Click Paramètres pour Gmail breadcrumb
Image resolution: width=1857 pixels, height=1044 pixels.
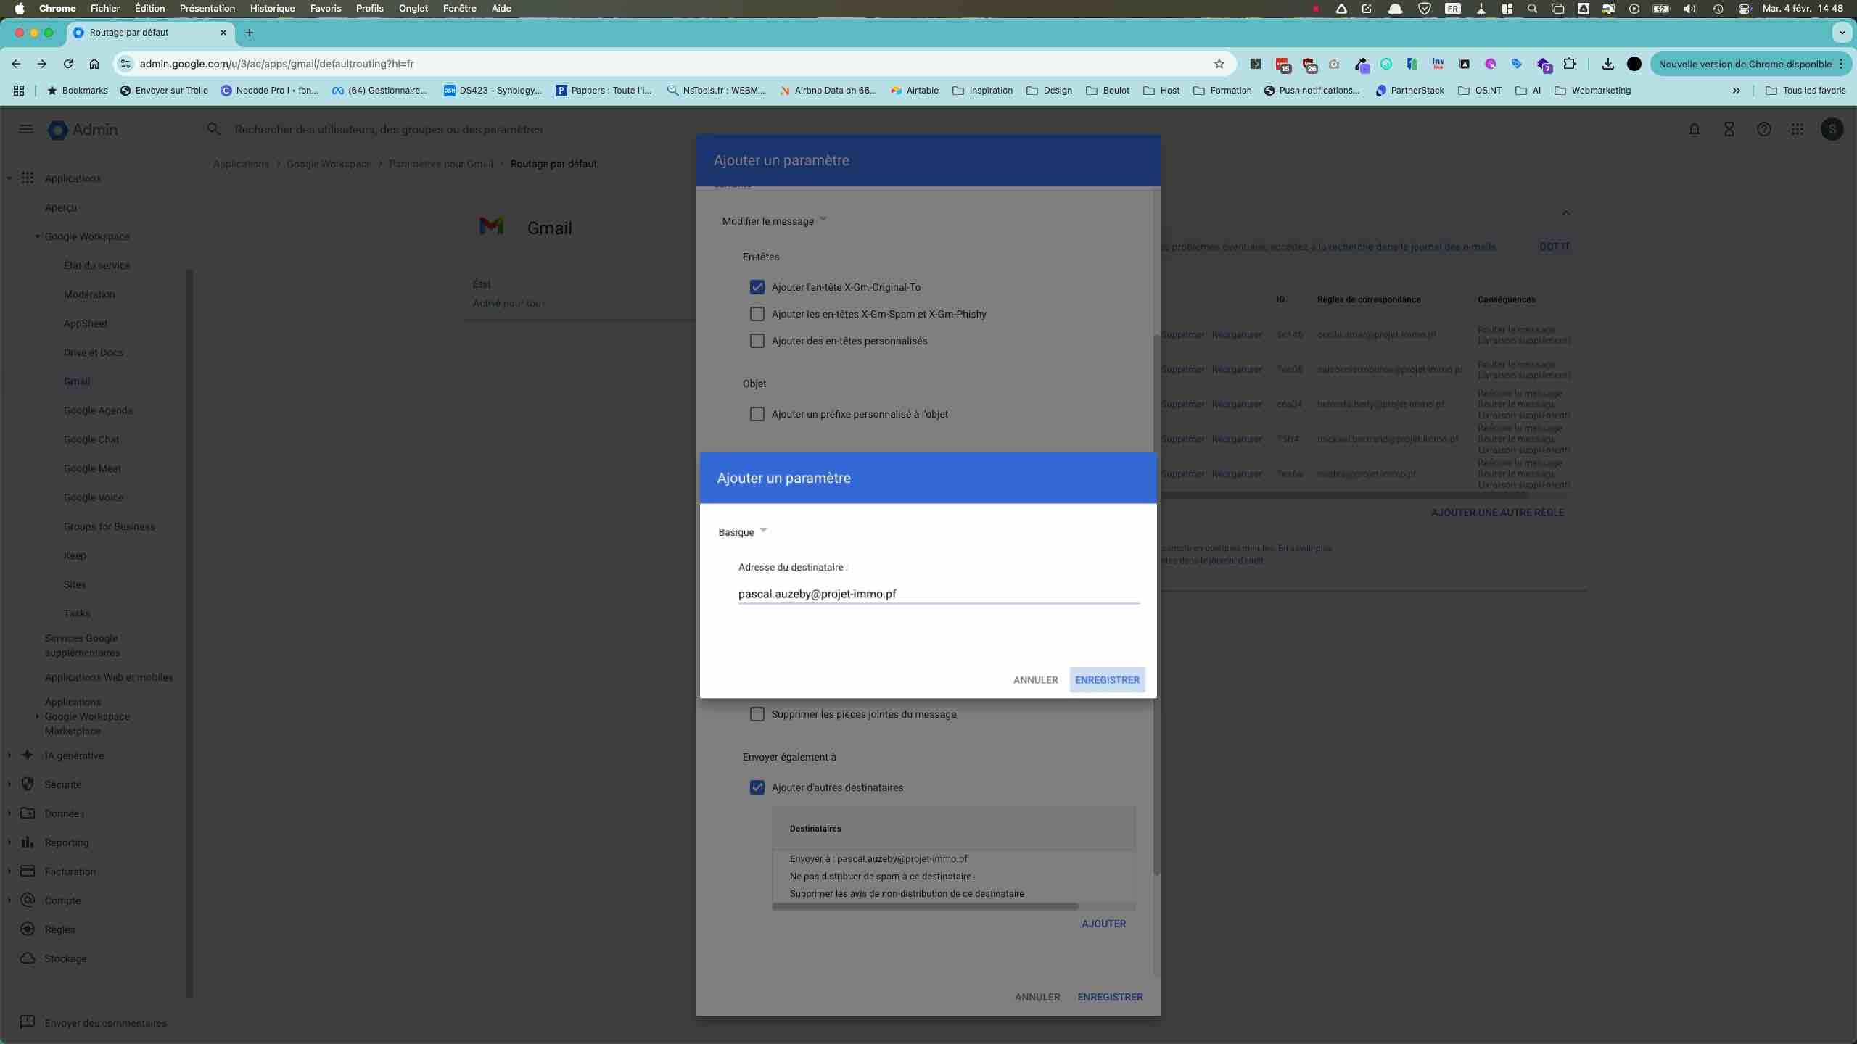(441, 164)
